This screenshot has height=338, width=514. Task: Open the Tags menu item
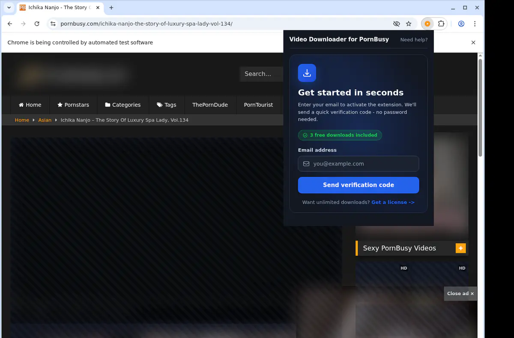click(x=167, y=105)
